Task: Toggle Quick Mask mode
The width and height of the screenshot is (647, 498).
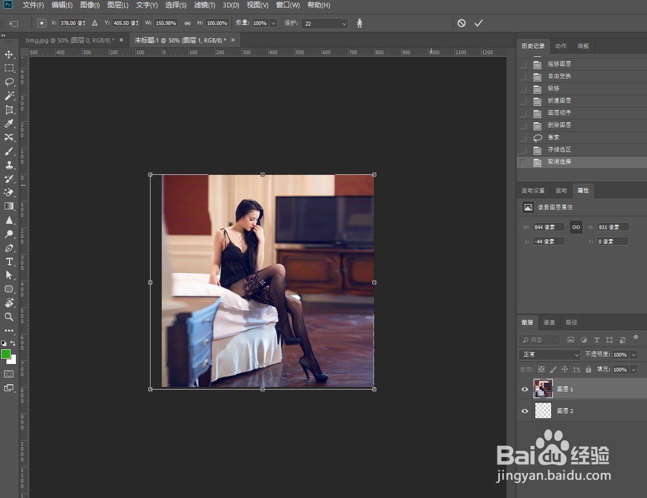Action: tap(9, 374)
